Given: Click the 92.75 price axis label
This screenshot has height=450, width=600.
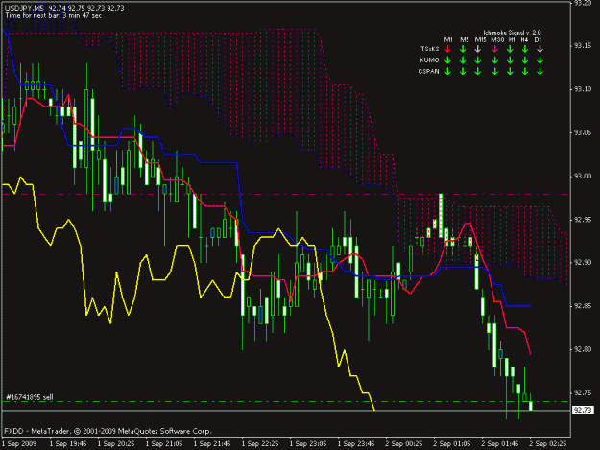Looking at the screenshot, I should [x=583, y=393].
